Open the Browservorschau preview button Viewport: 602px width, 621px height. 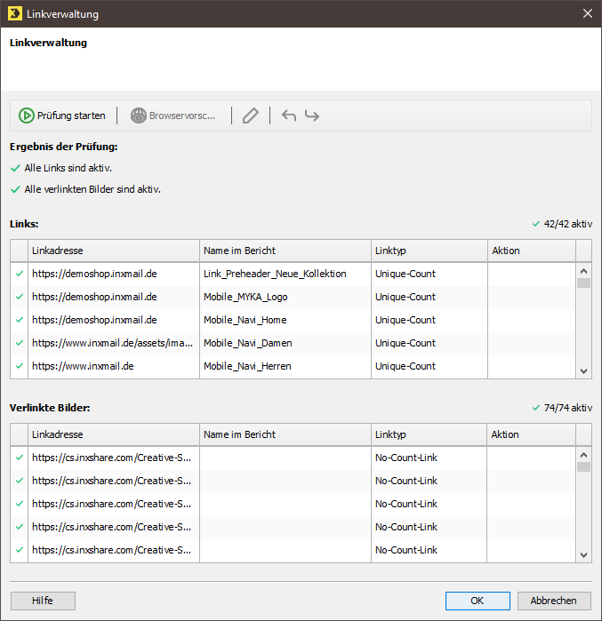[x=173, y=115]
